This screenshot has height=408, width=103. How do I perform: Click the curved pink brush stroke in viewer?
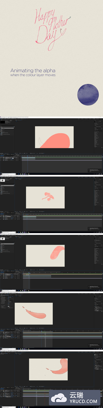pos(57,252)
